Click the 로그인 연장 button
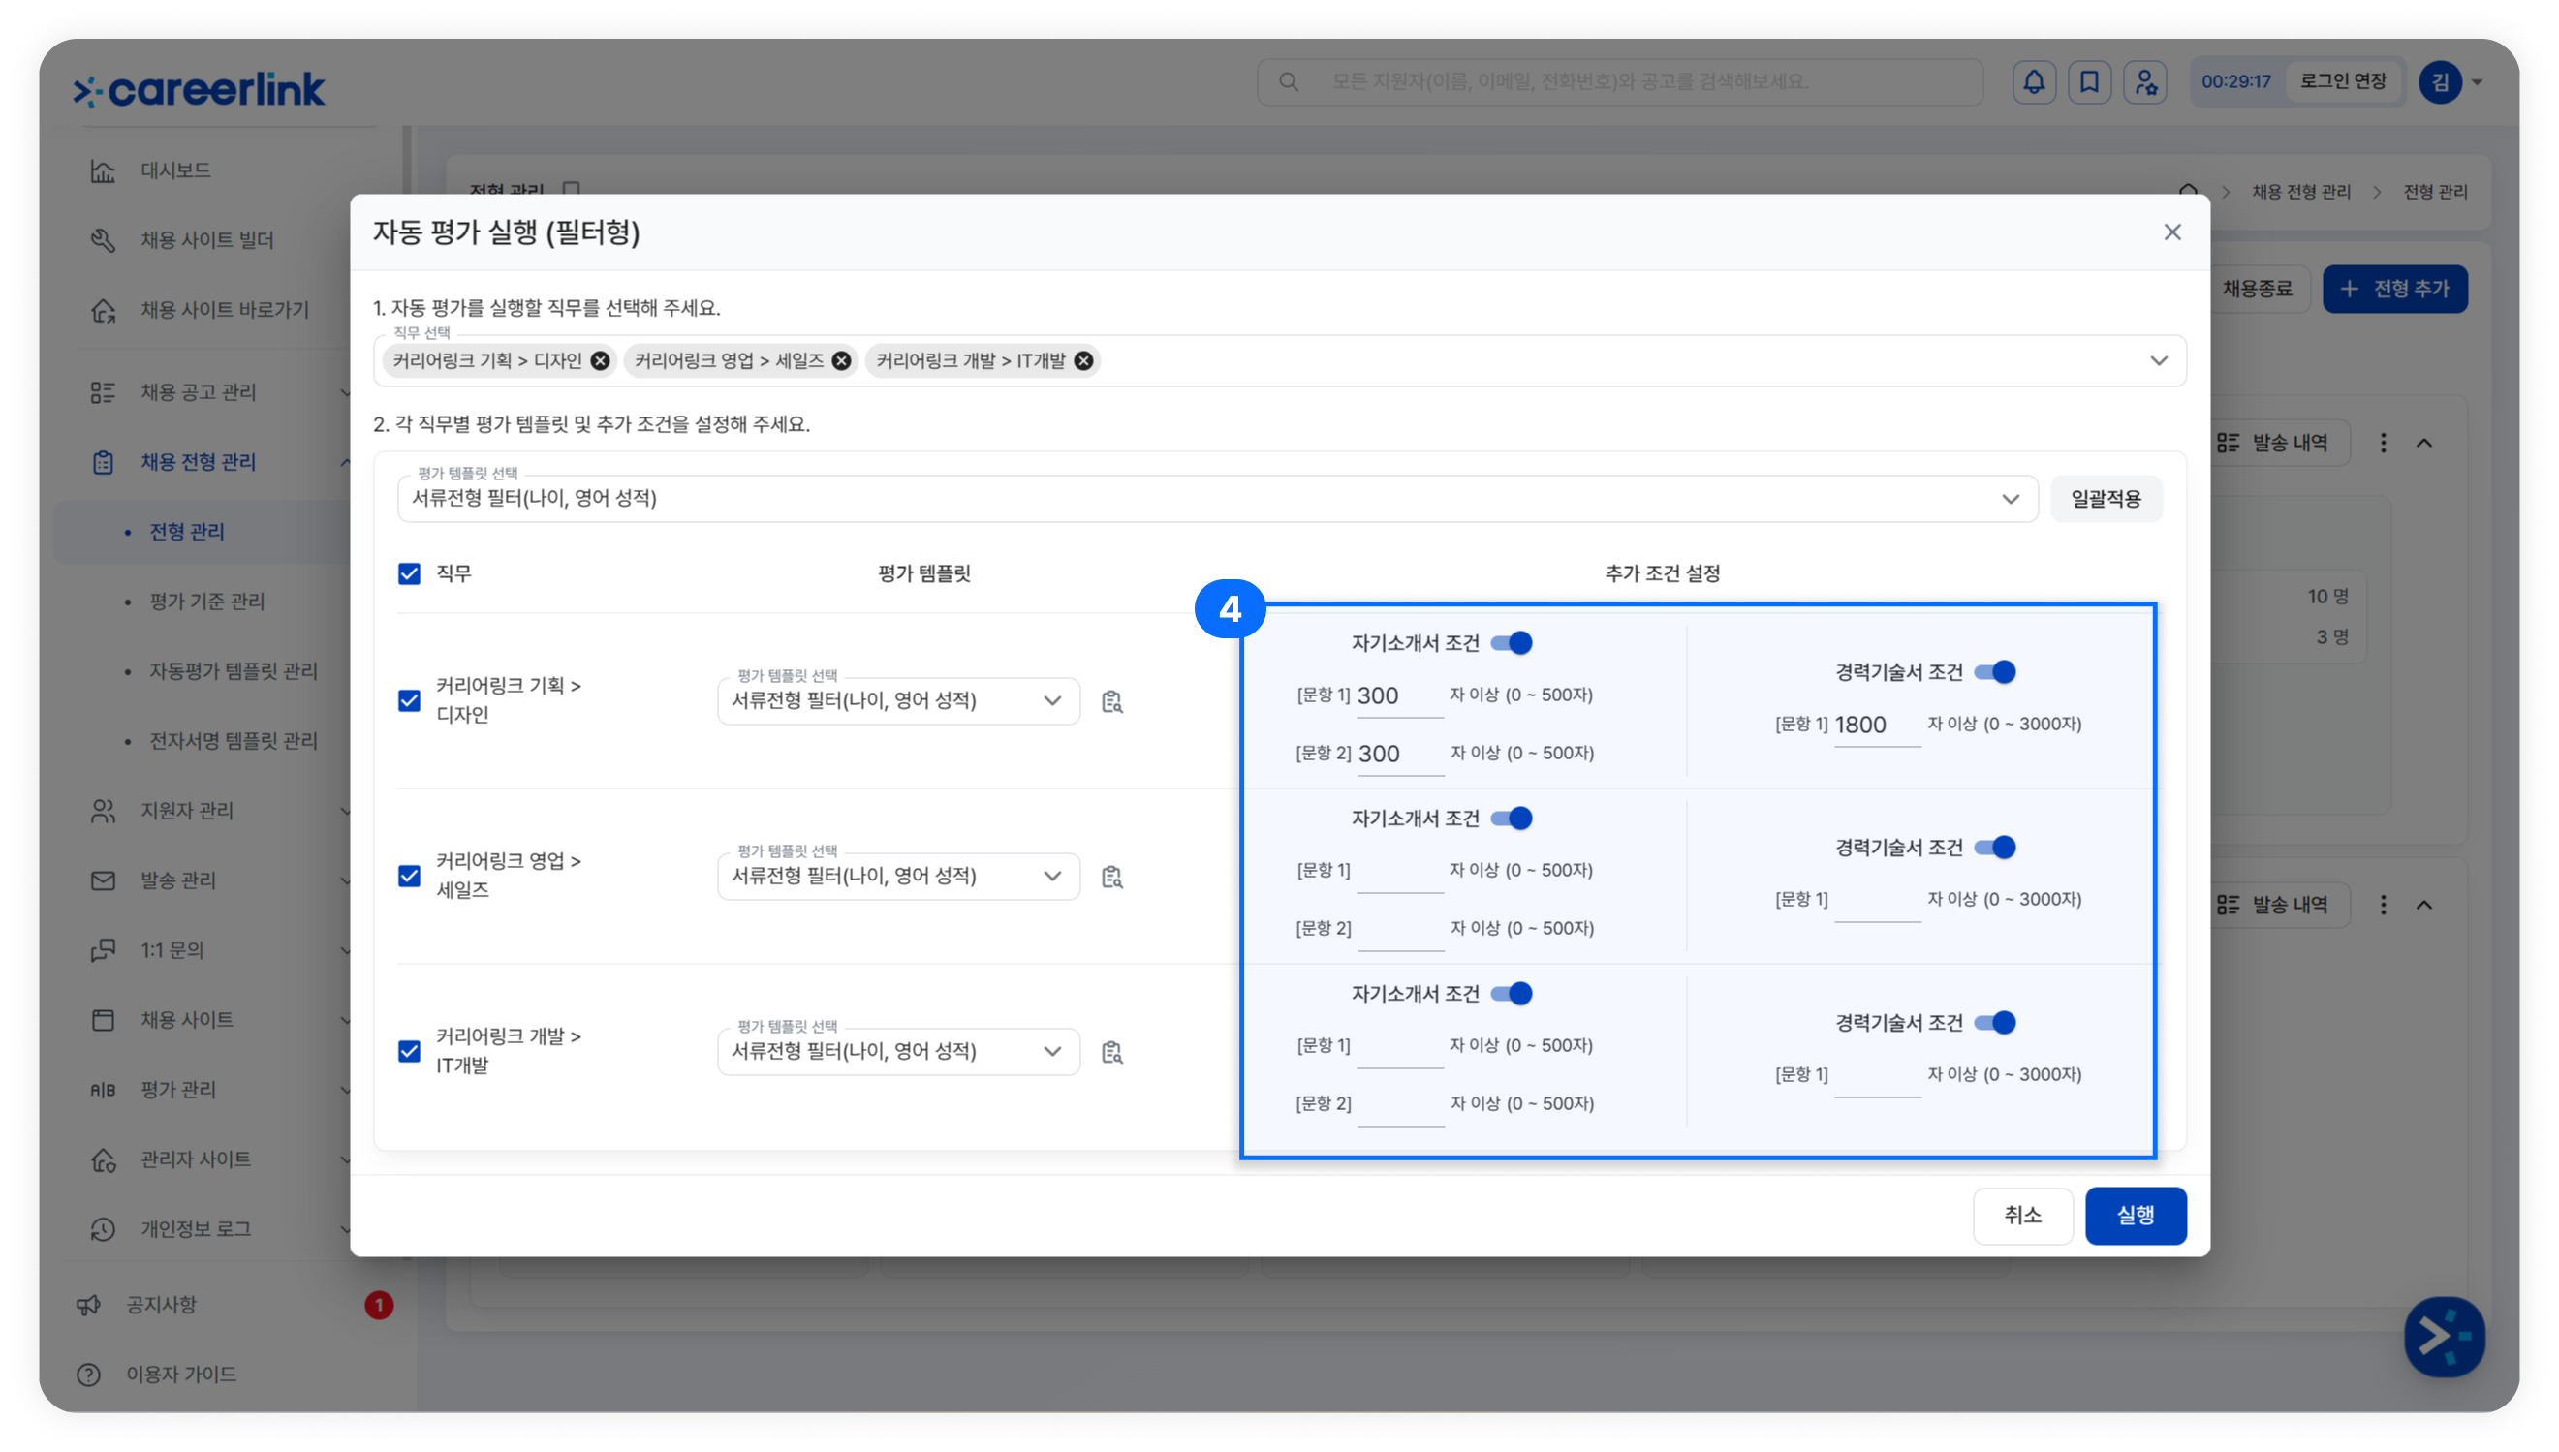This screenshot has height=1452, width=2559. tap(2343, 81)
